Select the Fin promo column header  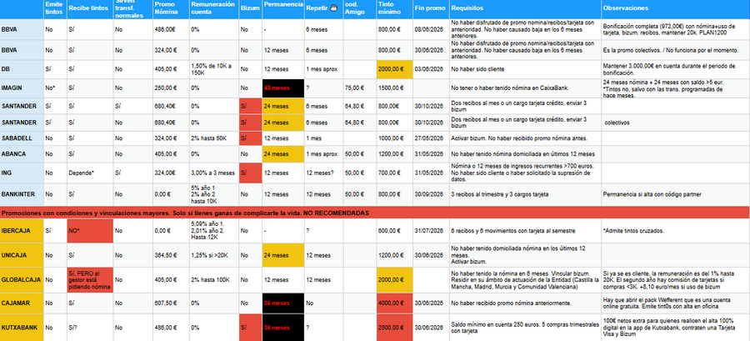point(431,8)
